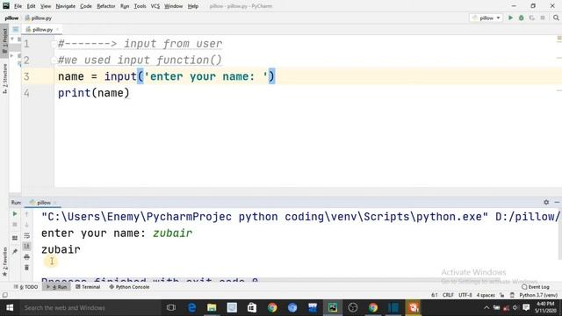Open the Python Console tool window
The height and width of the screenshot is (316, 562).
tap(129, 287)
